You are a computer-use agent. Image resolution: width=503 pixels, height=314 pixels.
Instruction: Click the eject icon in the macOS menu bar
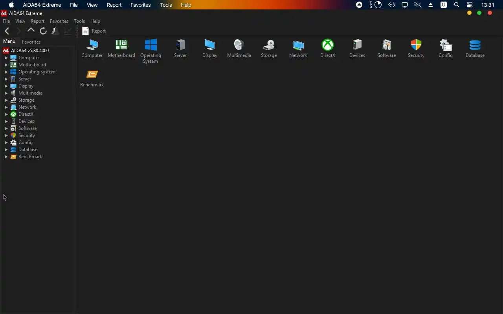(x=431, y=5)
